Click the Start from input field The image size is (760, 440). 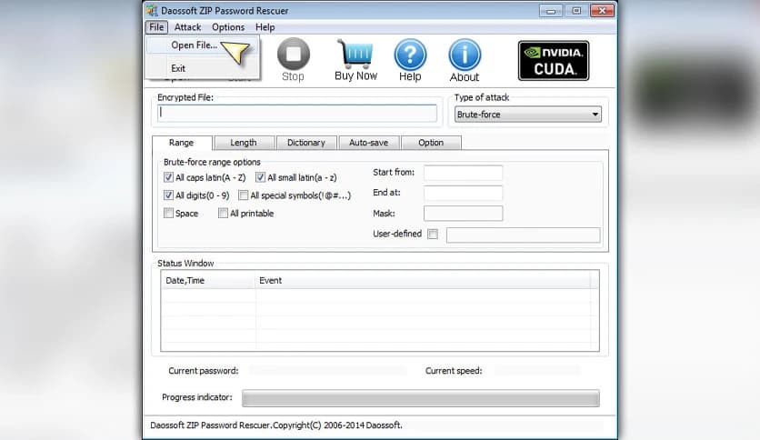click(463, 173)
